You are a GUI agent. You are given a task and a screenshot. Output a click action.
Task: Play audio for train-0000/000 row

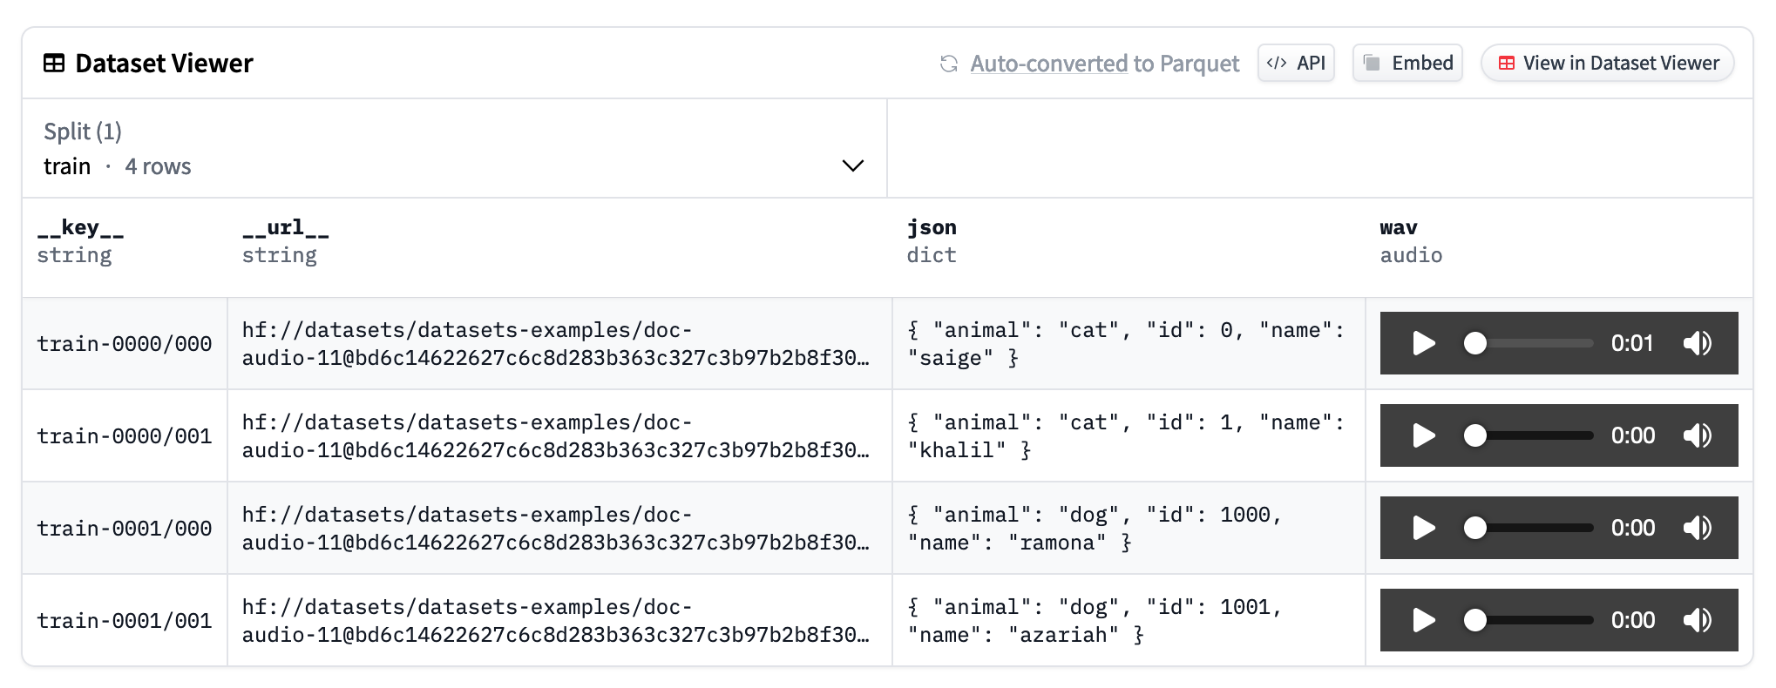click(x=1423, y=343)
